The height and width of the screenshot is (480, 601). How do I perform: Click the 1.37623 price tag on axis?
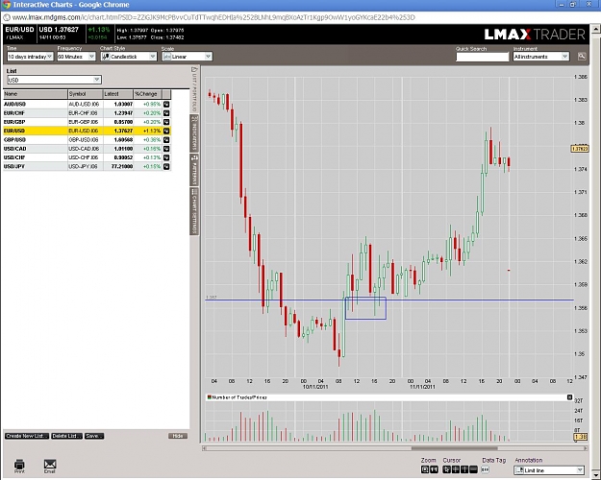(579, 149)
